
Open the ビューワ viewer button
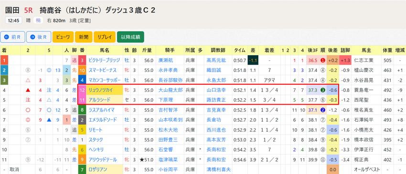point(63,37)
